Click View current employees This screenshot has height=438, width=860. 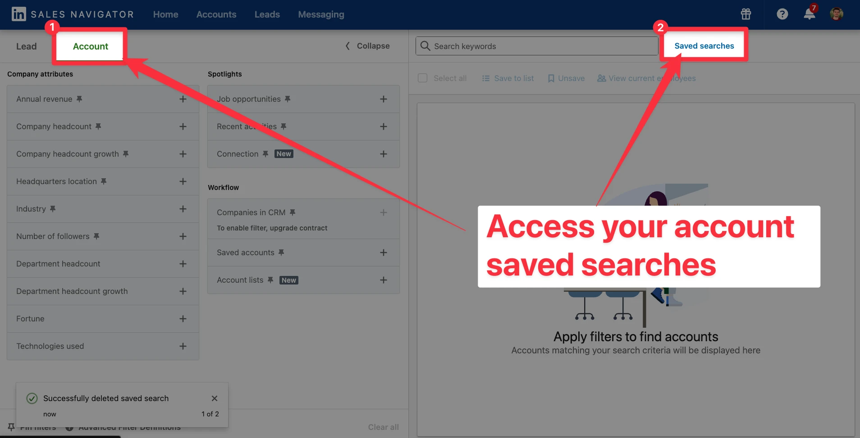tap(646, 78)
